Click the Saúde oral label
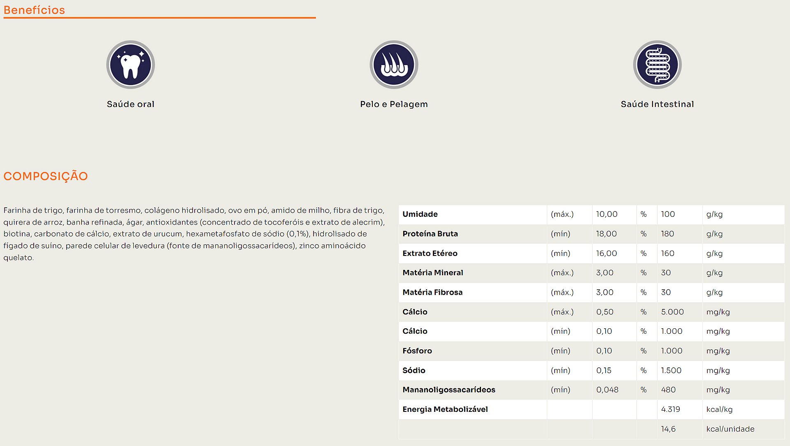This screenshot has width=790, height=446. pos(130,104)
